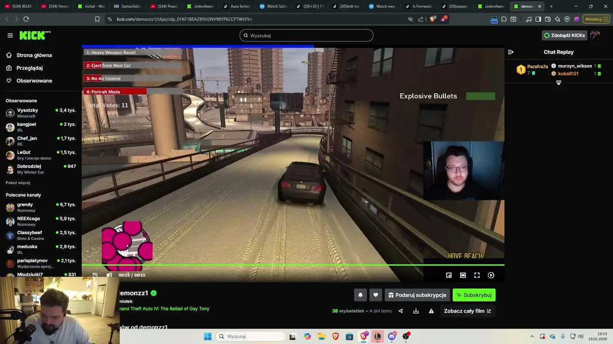Open Brave Wallet icon
613x344 pixels.
[x=548, y=19]
